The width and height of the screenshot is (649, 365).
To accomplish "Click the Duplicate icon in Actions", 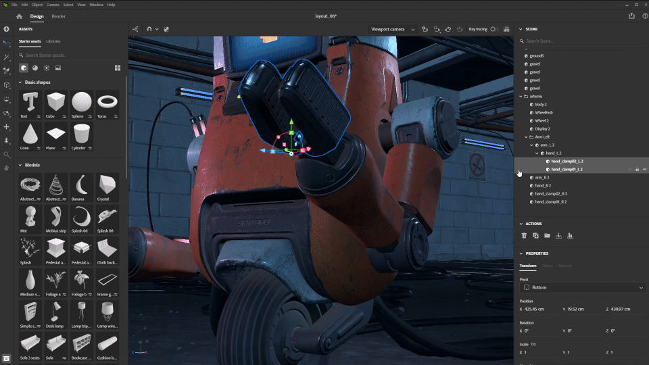I will pos(535,235).
